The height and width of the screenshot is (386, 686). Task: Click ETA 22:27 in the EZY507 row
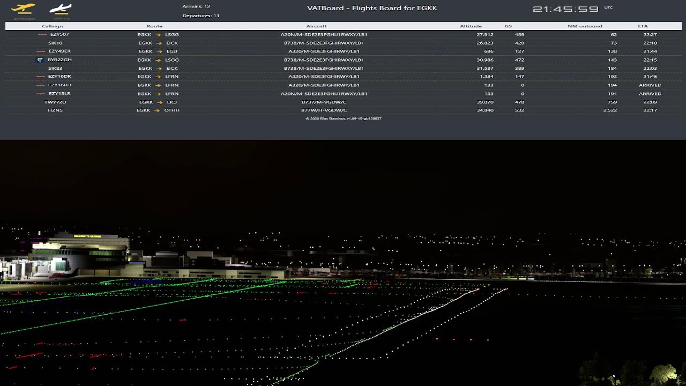(650, 34)
